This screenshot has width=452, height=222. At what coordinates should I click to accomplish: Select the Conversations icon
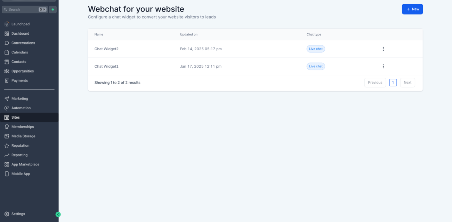click(6, 43)
